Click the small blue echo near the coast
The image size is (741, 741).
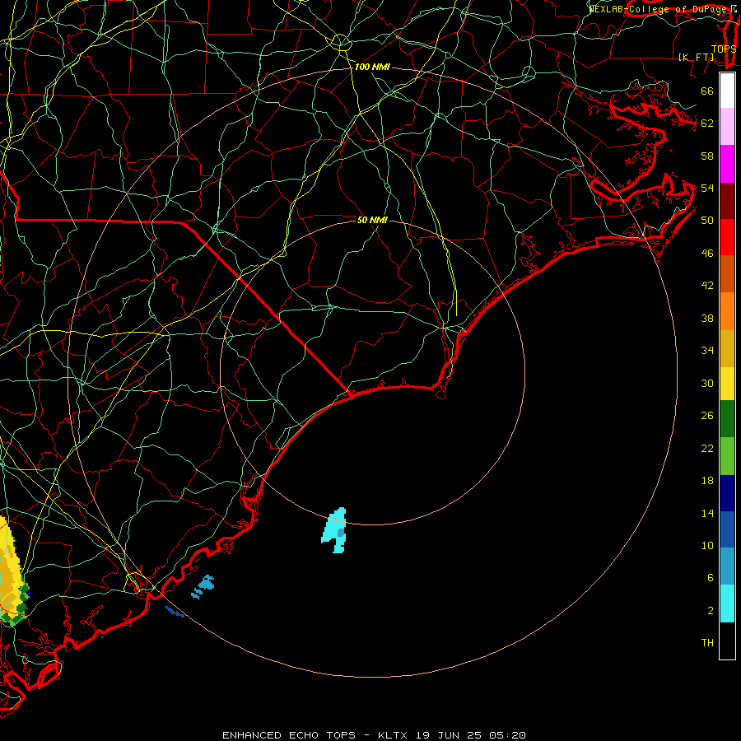pos(203,586)
